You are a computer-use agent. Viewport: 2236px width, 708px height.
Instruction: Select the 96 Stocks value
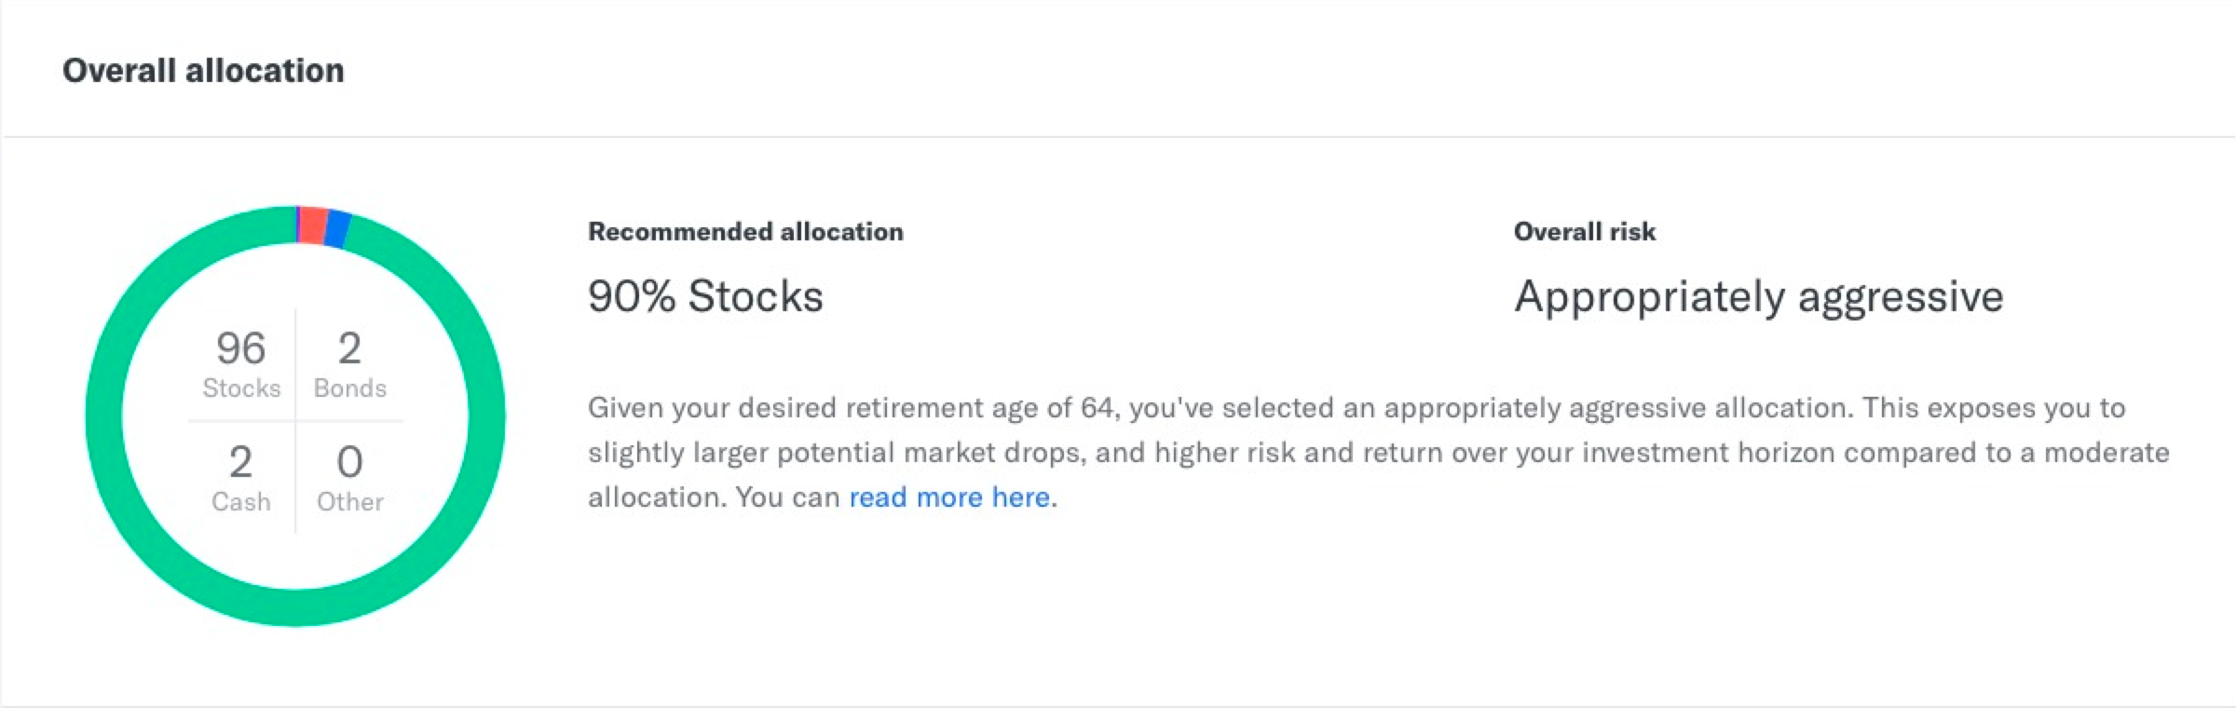(241, 348)
